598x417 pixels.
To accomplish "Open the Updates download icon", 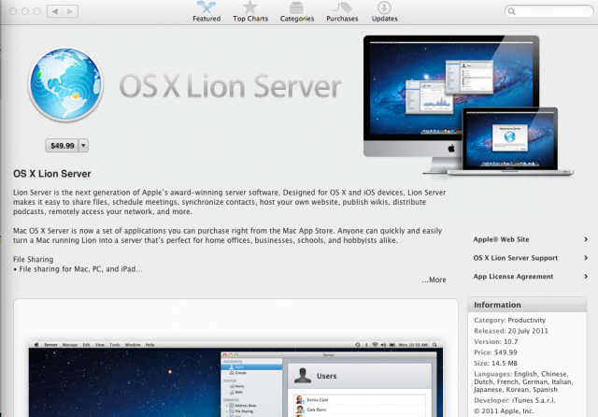I will click(x=384, y=7).
